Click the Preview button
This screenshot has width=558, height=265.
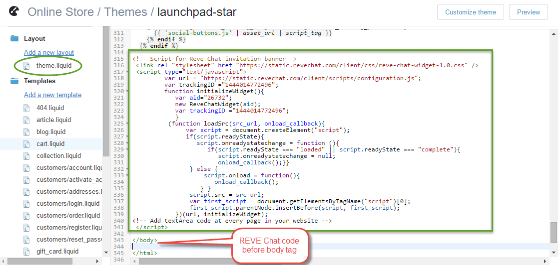529,12
